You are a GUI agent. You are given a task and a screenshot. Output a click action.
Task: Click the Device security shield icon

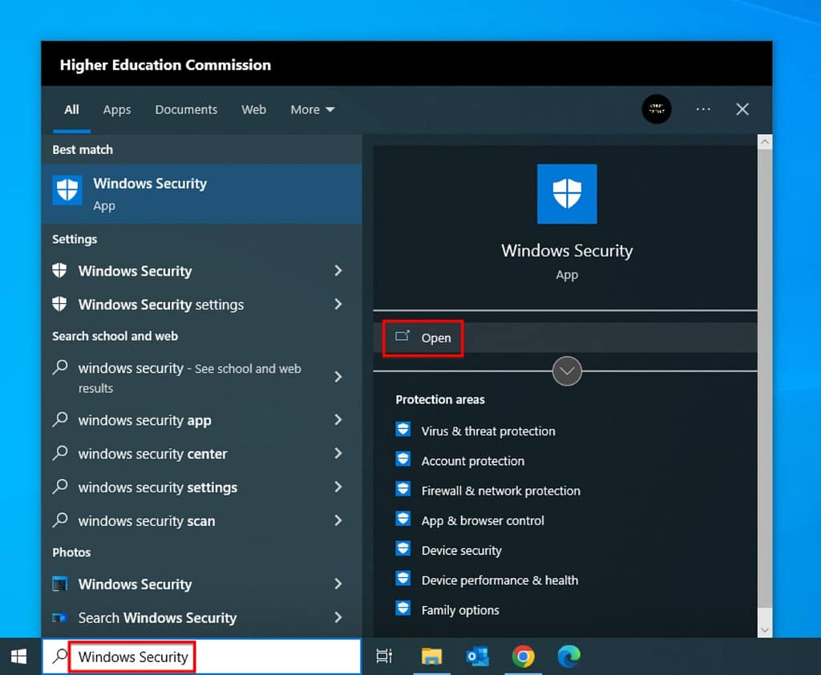coord(403,549)
